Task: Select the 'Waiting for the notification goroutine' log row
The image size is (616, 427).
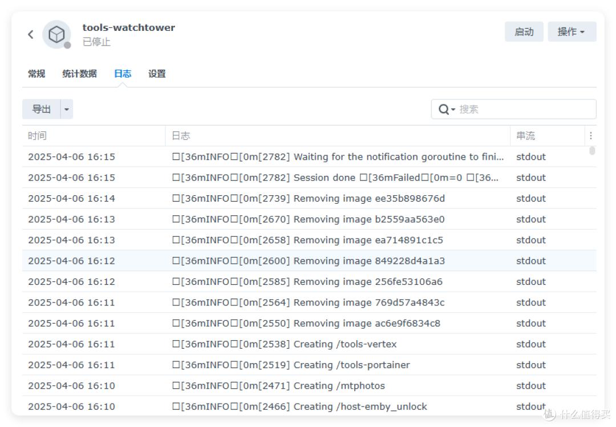Action: click(x=309, y=156)
